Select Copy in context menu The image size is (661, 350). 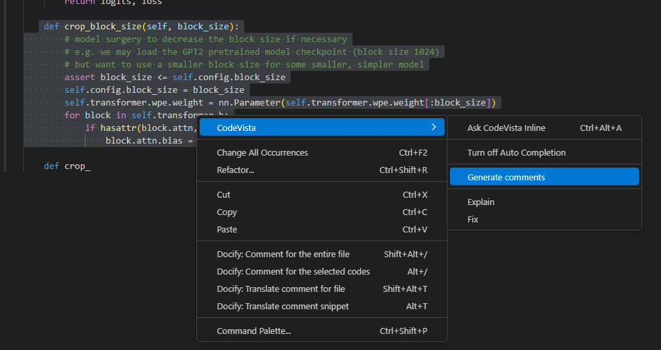coord(322,212)
